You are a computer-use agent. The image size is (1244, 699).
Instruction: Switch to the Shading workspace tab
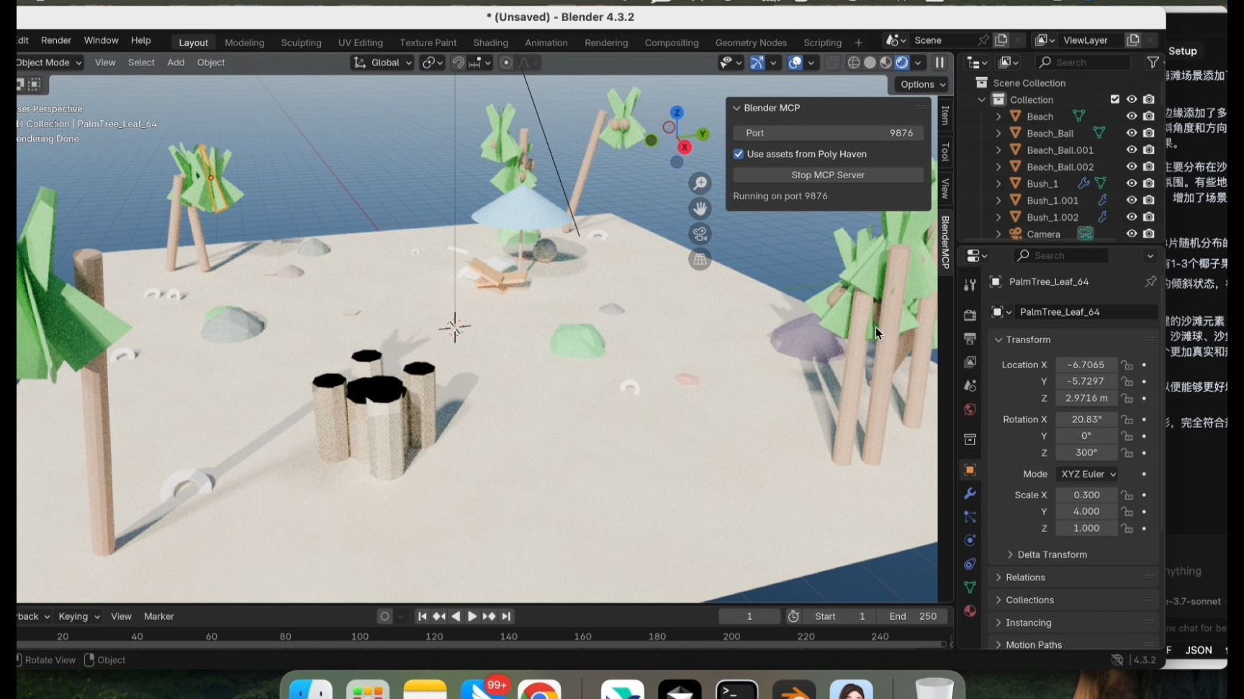pos(490,42)
